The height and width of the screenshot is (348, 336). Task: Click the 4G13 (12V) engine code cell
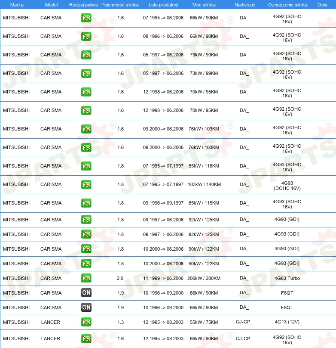coord(287,322)
